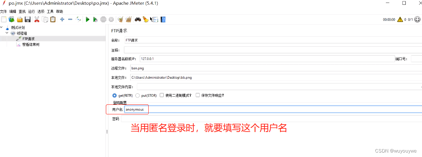Select the put(STOR) radio button
This screenshot has width=422, height=157.
coord(138,95)
